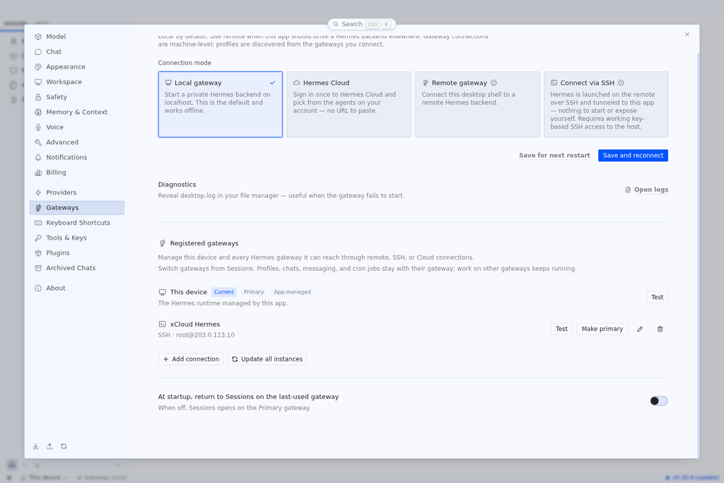Click the Tools & Keys key icon
Screen dimensions: 724x483
pyautogui.click(x=38, y=238)
